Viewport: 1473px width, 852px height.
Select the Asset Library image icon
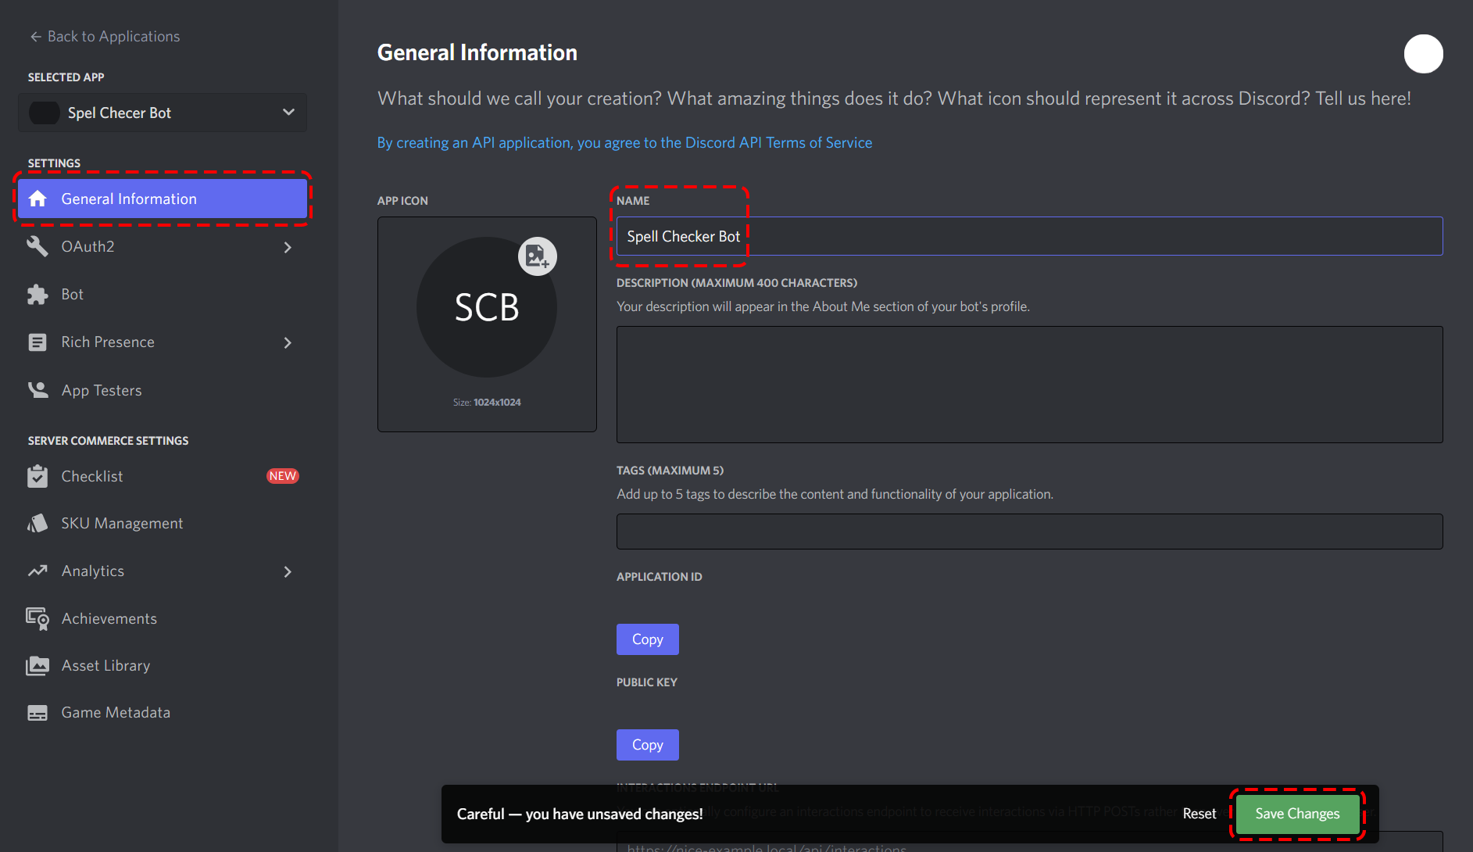(38, 665)
